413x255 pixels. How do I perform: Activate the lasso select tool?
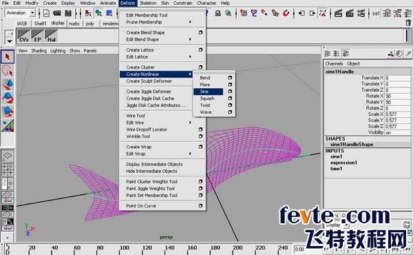pyautogui.click(x=8, y=71)
